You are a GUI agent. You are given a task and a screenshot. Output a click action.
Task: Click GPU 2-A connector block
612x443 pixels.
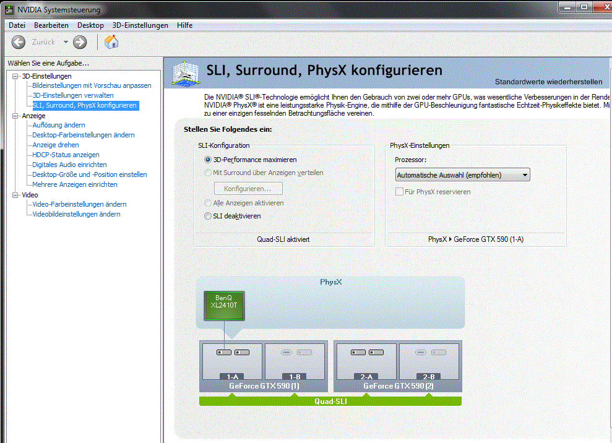pos(366,361)
